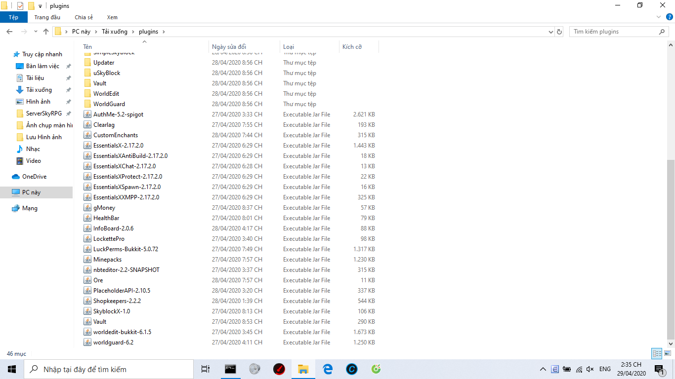Open the Tệp file menu
Image resolution: width=675 pixels, height=379 pixels.
tap(13, 17)
